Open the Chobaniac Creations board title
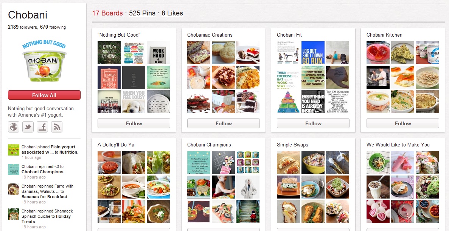Viewport: 449px width, 231px height. (210, 35)
